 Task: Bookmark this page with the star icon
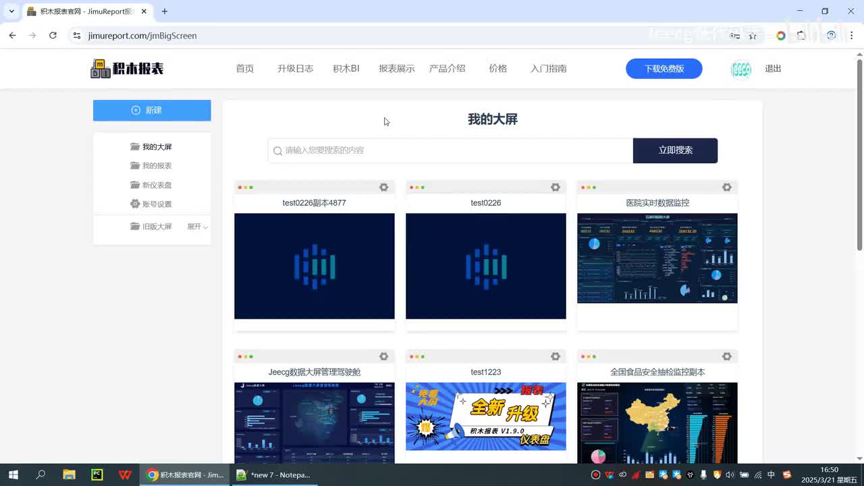tap(753, 35)
